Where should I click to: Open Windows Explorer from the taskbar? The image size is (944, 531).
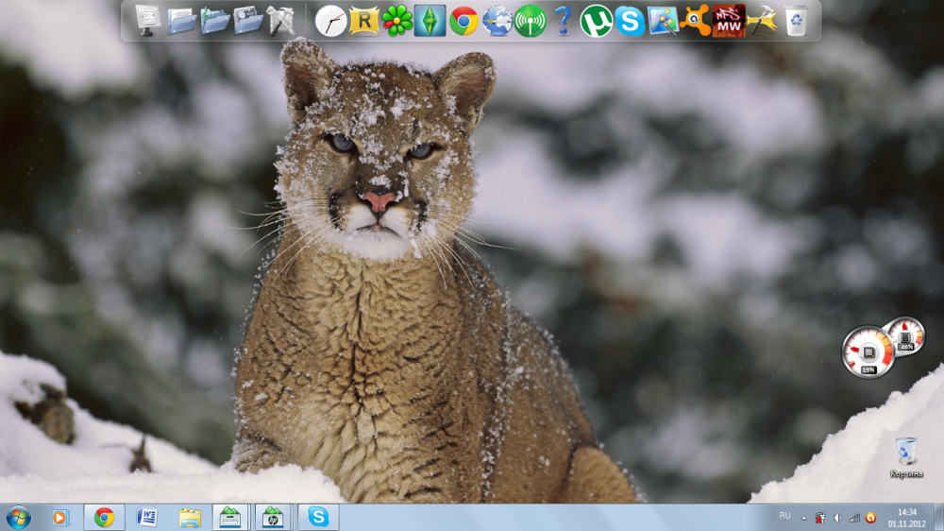(190, 517)
